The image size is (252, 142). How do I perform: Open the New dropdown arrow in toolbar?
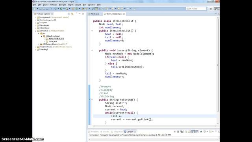37,9
